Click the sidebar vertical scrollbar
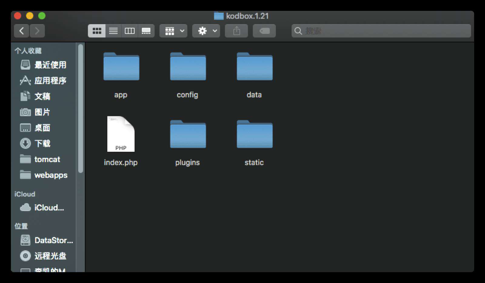Screen dimensions: 485x283 click(x=80, y=109)
